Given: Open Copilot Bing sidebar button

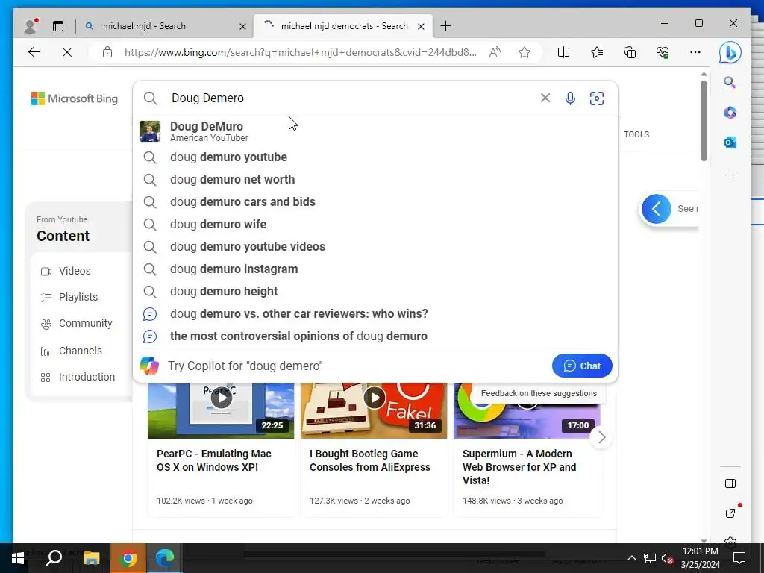Looking at the screenshot, I should pos(730,52).
